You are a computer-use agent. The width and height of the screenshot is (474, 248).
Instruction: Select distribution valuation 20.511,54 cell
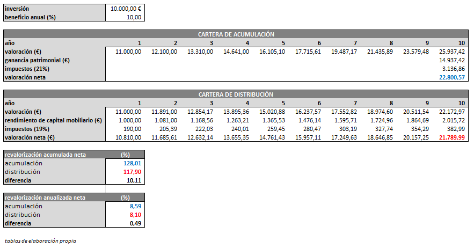[416, 112]
